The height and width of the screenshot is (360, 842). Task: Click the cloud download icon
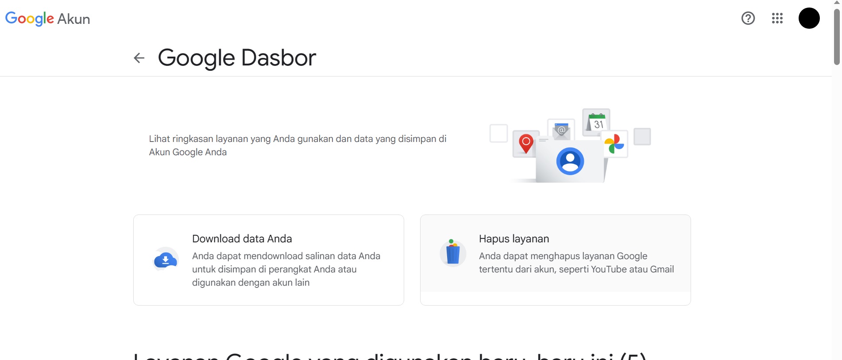pyautogui.click(x=166, y=260)
